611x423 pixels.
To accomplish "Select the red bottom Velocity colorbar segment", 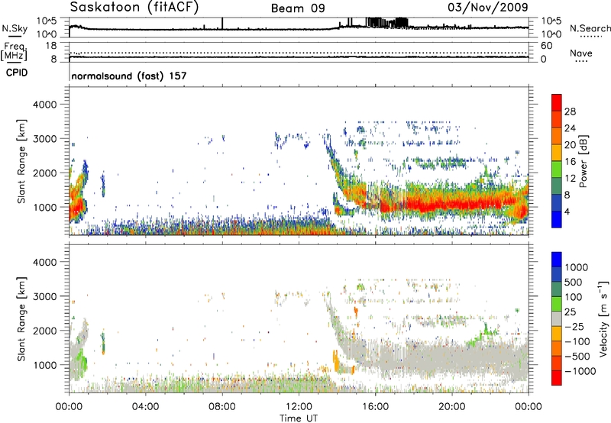I will 557,378.
